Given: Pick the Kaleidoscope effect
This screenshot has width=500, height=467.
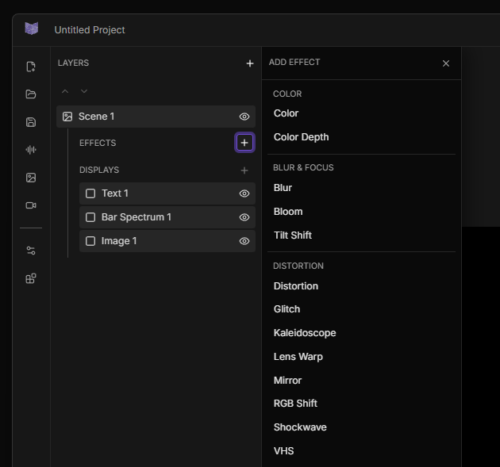Looking at the screenshot, I should [x=305, y=333].
